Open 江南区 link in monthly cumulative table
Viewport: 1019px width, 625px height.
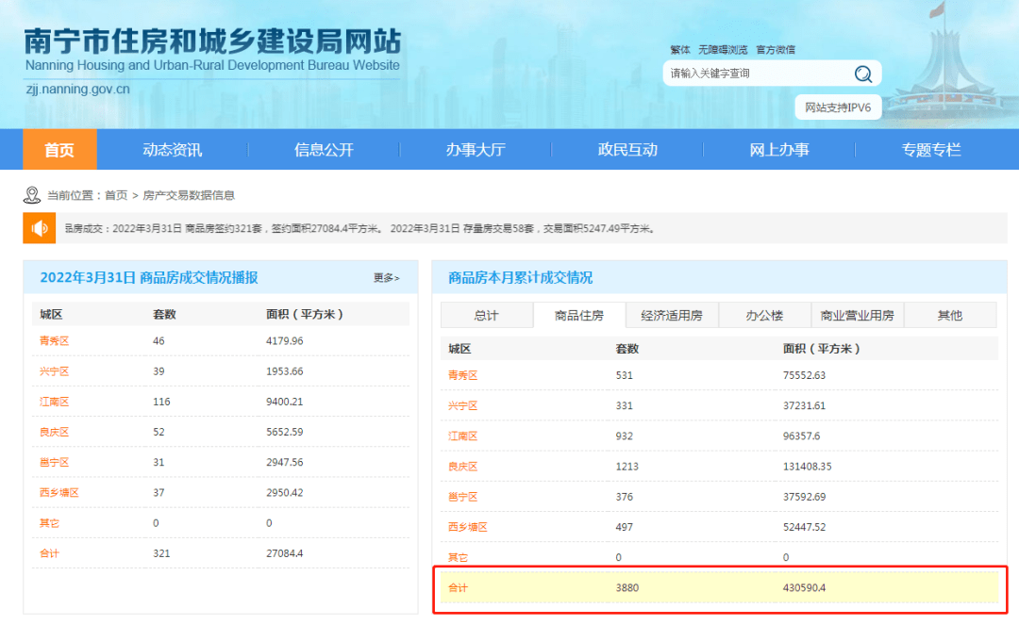point(462,436)
